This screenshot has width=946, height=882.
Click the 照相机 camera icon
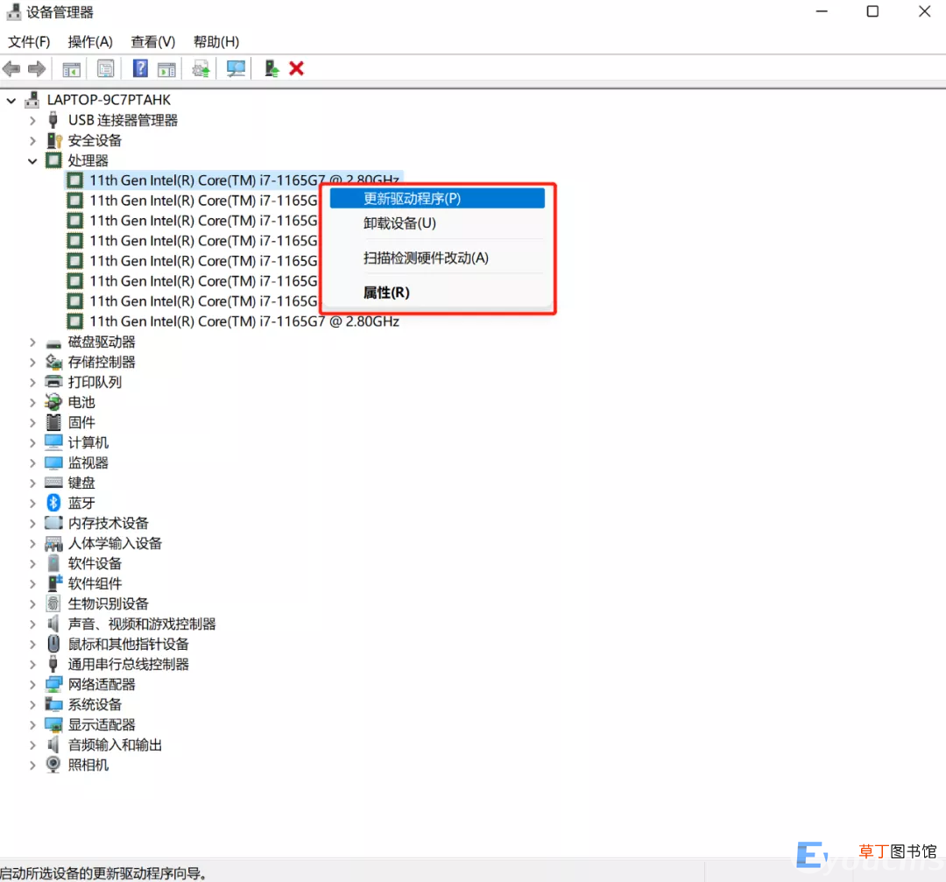click(53, 765)
